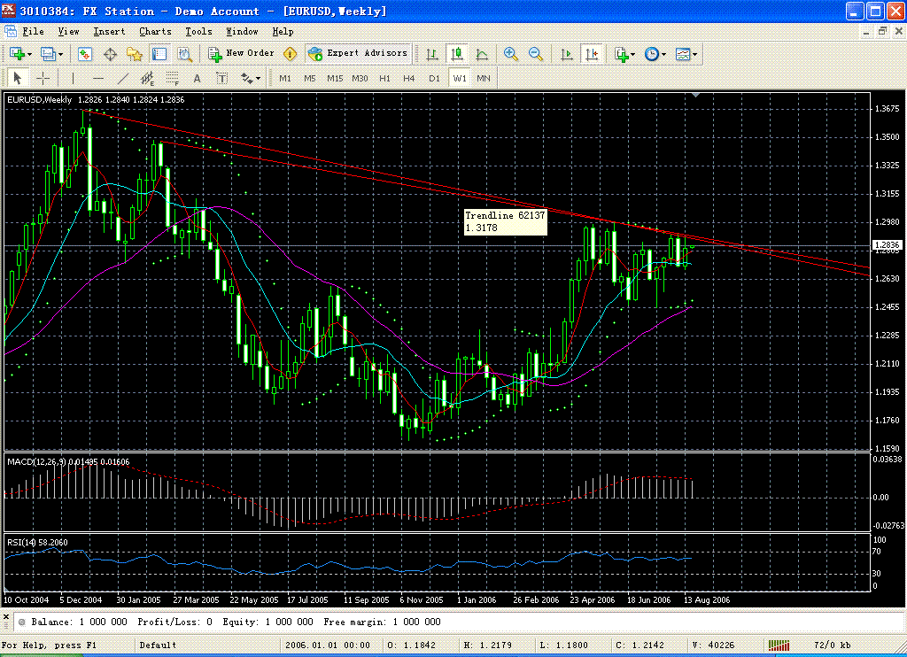Expand the Periods clock dropdown arrow
907x657 pixels.
pos(664,54)
